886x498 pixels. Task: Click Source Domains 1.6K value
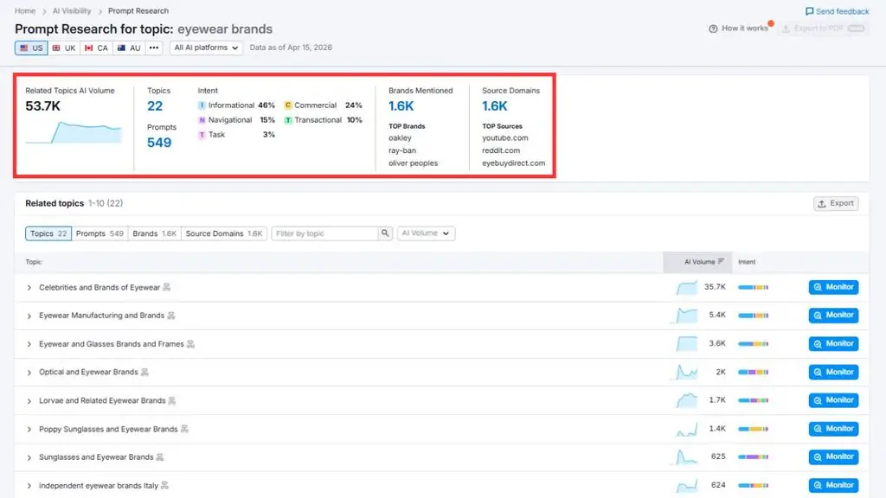tap(494, 106)
